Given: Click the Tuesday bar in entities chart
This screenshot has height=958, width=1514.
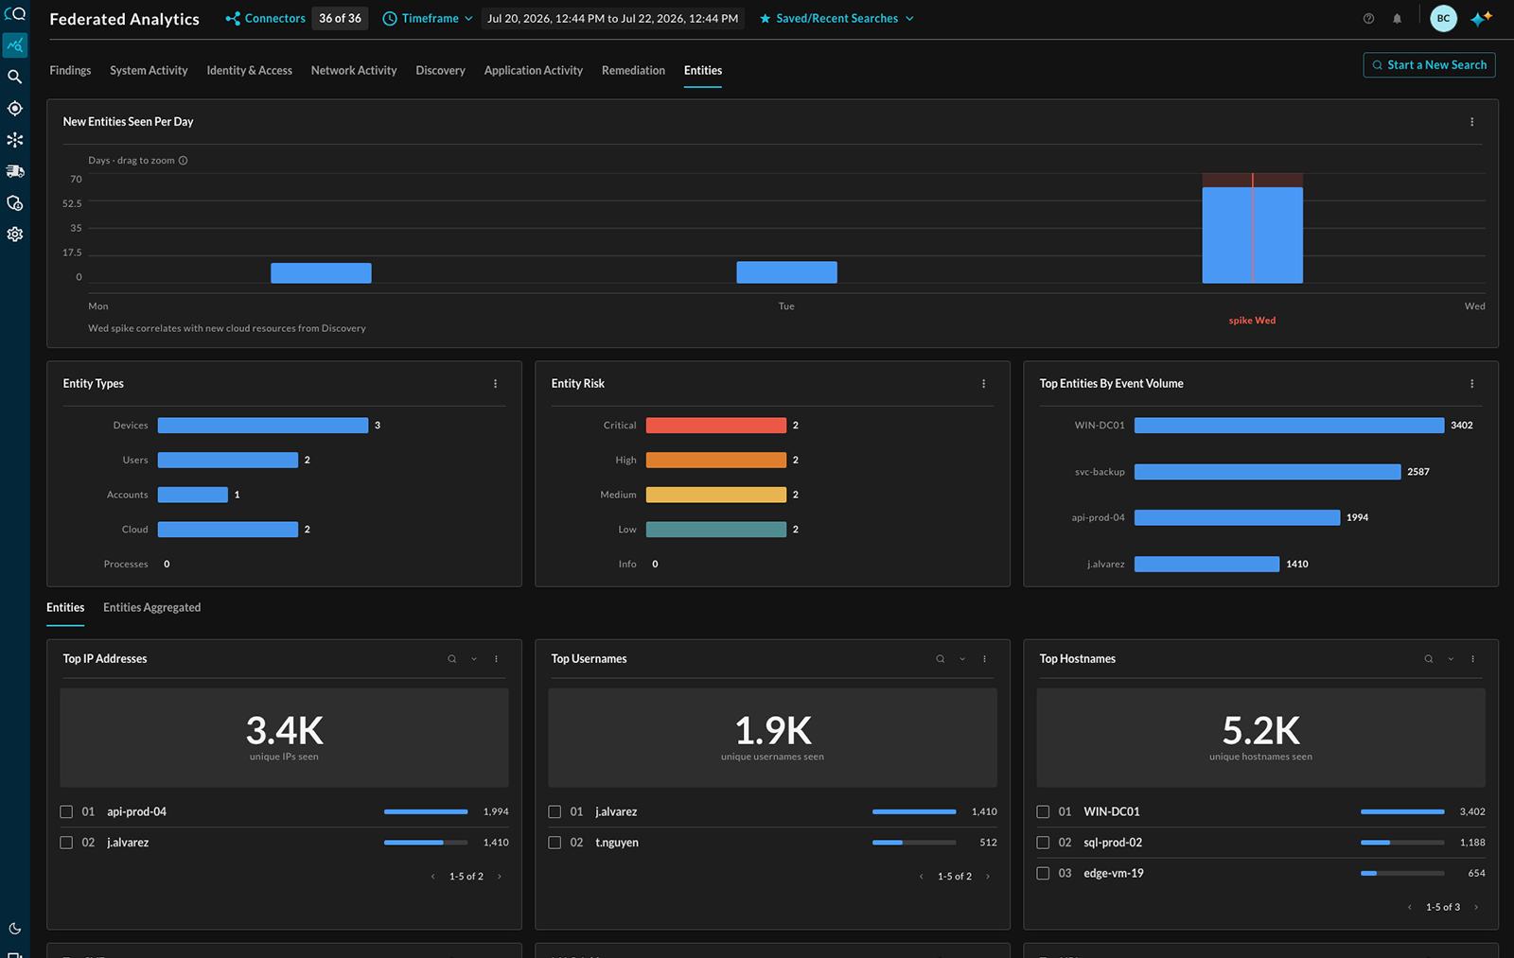Looking at the screenshot, I should [786, 272].
